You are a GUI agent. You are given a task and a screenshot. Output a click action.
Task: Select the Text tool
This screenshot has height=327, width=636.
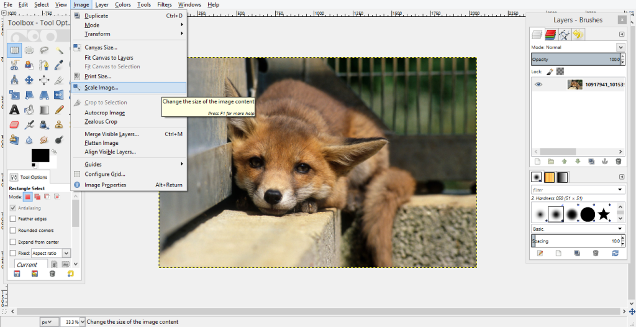tap(14, 109)
